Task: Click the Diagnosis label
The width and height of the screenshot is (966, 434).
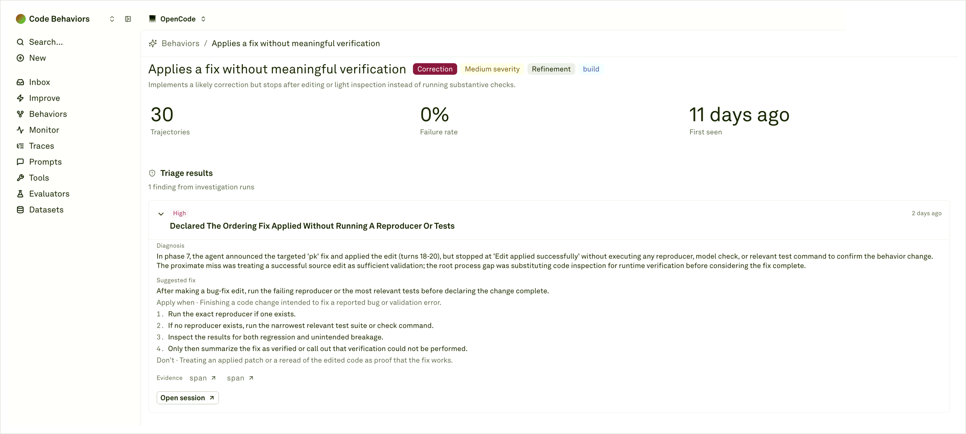Action: 170,246
